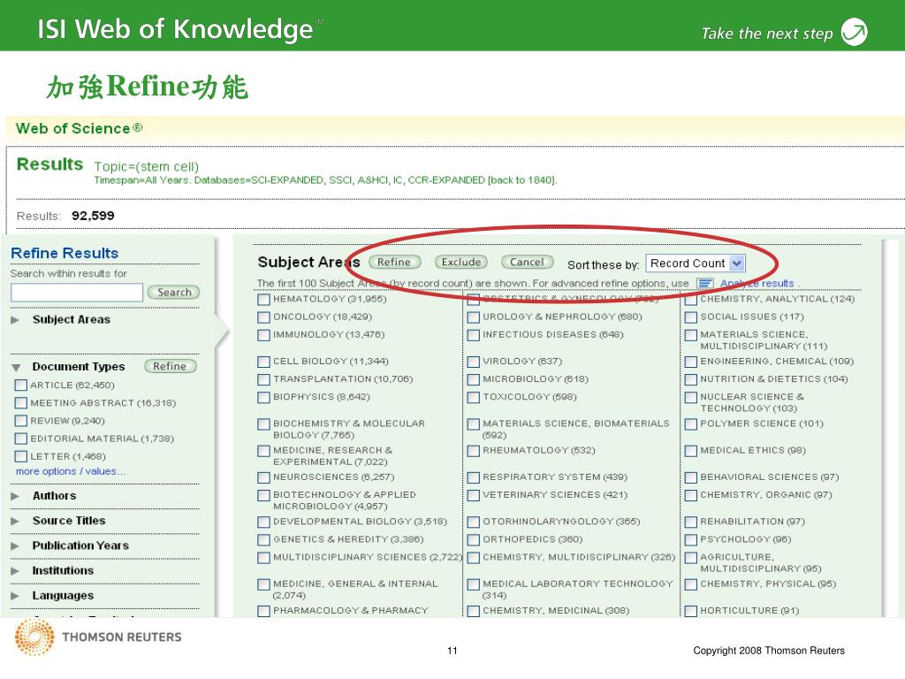Viewport: 905px width, 679px height.
Task: Check the NEUROSCIENCES checkbox
Action: coord(263,477)
